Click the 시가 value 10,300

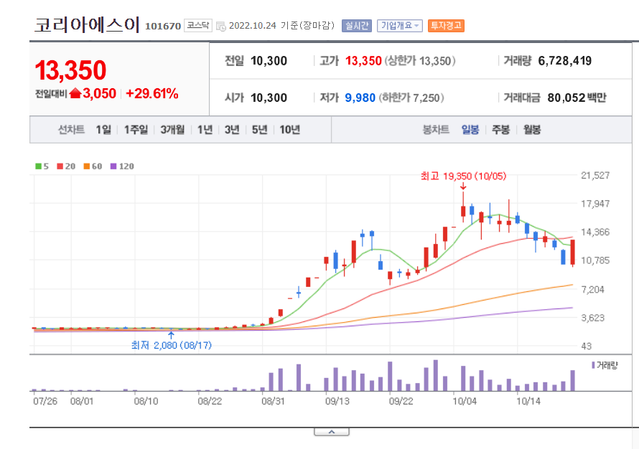(269, 98)
